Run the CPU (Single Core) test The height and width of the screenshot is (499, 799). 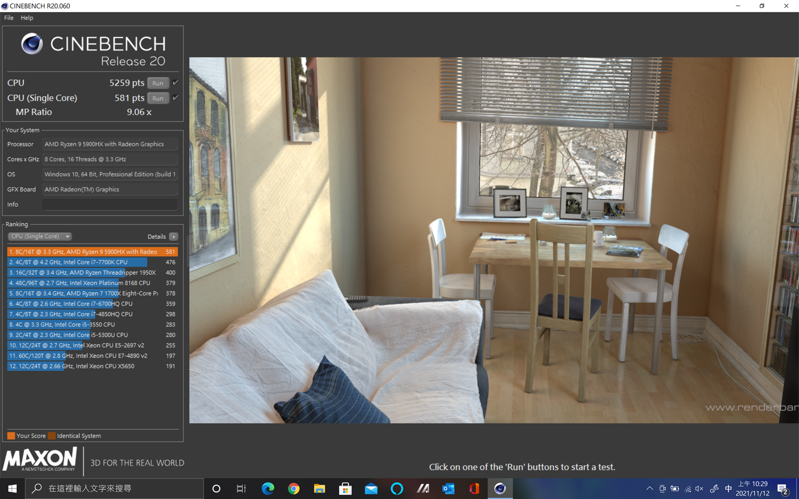coord(158,98)
